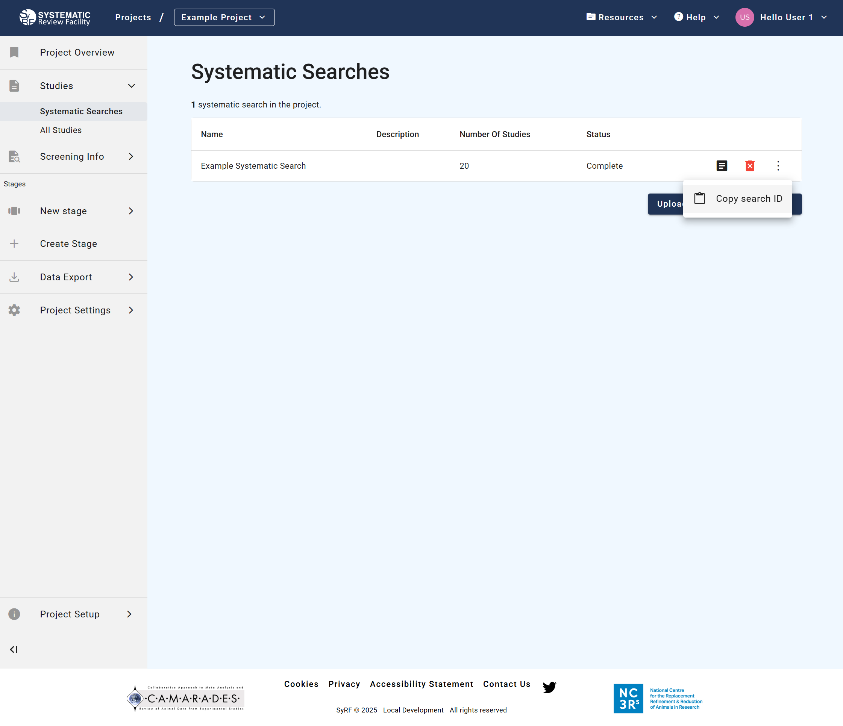
Task: Click the plus icon beside Create Stage
Action: click(14, 244)
